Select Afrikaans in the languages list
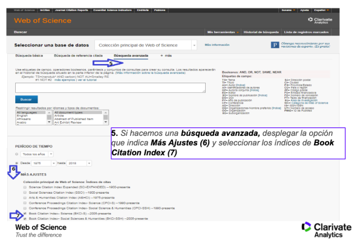The image size is (363, 242). pyautogui.click(x=24, y=119)
